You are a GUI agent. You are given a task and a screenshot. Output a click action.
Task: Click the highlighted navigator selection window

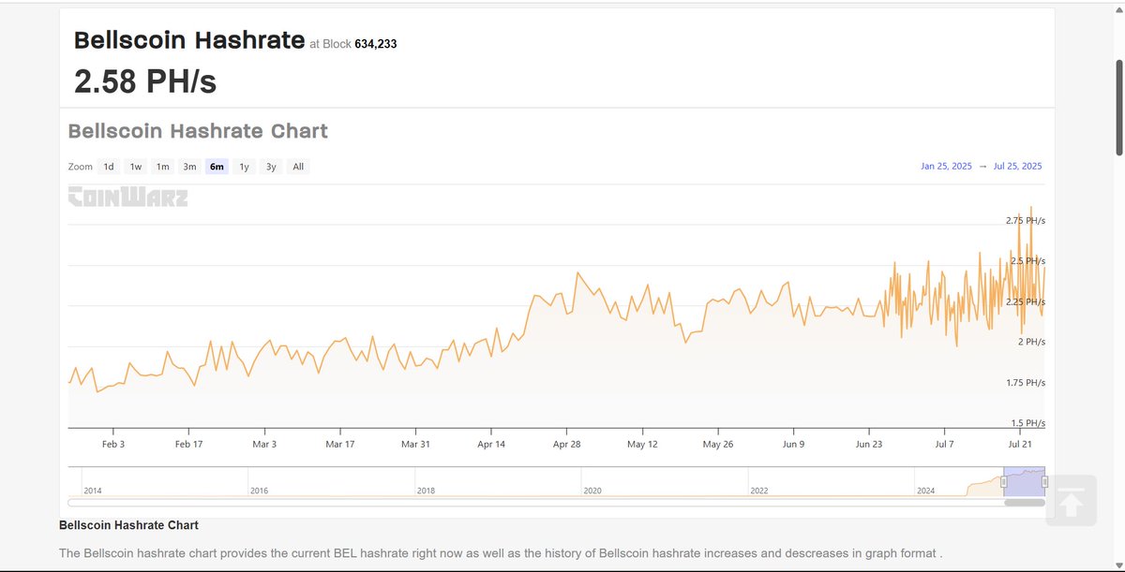pos(1024,481)
